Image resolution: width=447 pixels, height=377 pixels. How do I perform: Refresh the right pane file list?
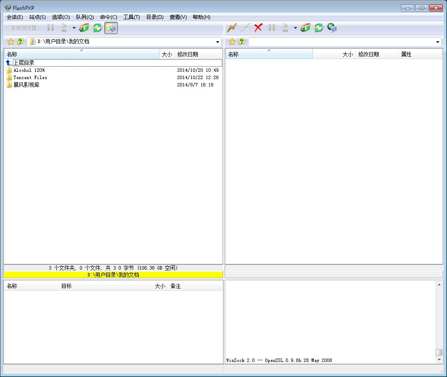pos(319,28)
